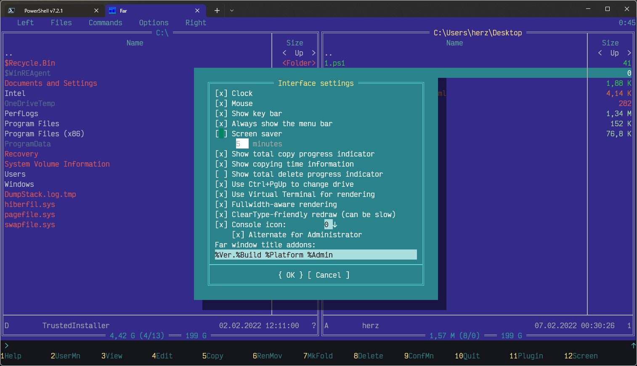637x366 pixels.
Task: Click the screen saver minutes field
Action: (x=242, y=144)
